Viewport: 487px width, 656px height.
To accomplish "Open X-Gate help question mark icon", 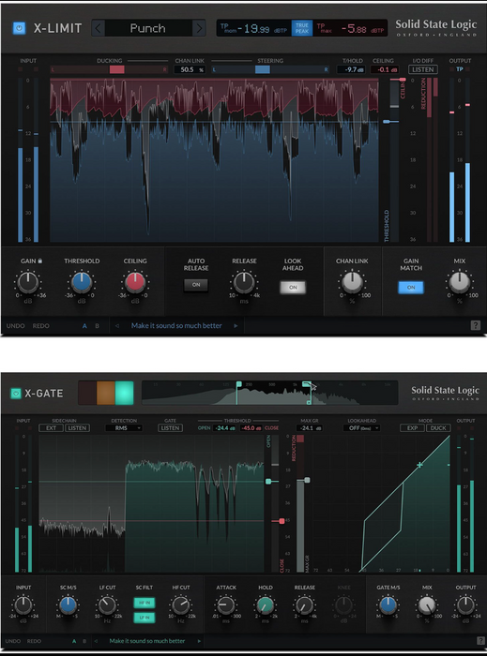I will (480, 640).
